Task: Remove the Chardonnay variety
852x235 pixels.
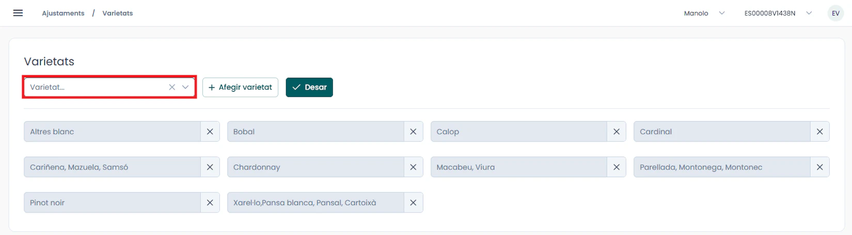Action: (413, 167)
